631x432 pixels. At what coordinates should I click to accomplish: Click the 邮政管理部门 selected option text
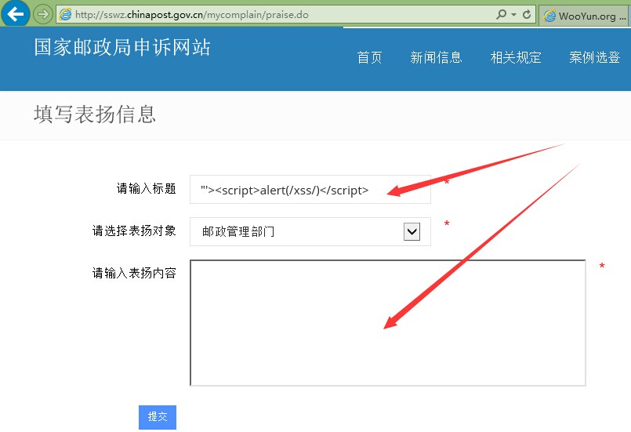click(x=238, y=231)
